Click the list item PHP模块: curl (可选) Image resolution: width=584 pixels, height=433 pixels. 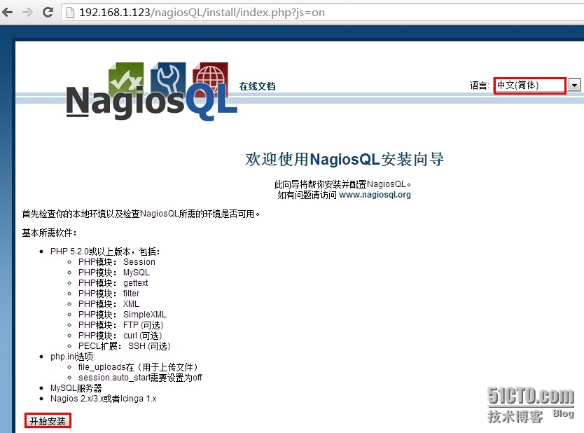click(120, 336)
